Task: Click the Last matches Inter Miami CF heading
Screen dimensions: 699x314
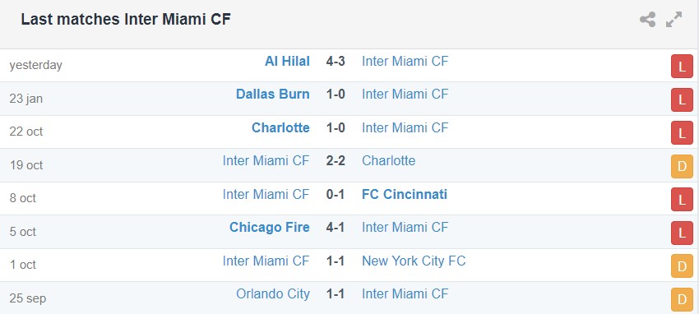Action: coord(126,20)
